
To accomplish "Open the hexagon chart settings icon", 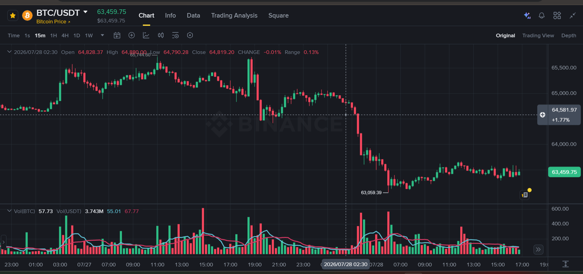I will [190, 35].
